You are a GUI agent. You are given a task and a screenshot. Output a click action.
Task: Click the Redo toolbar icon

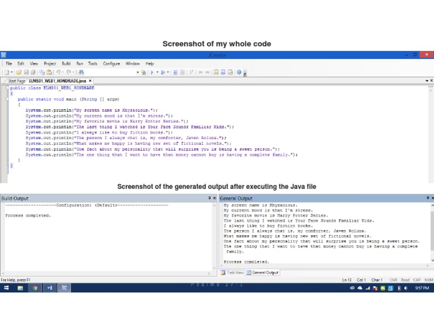(69, 72)
